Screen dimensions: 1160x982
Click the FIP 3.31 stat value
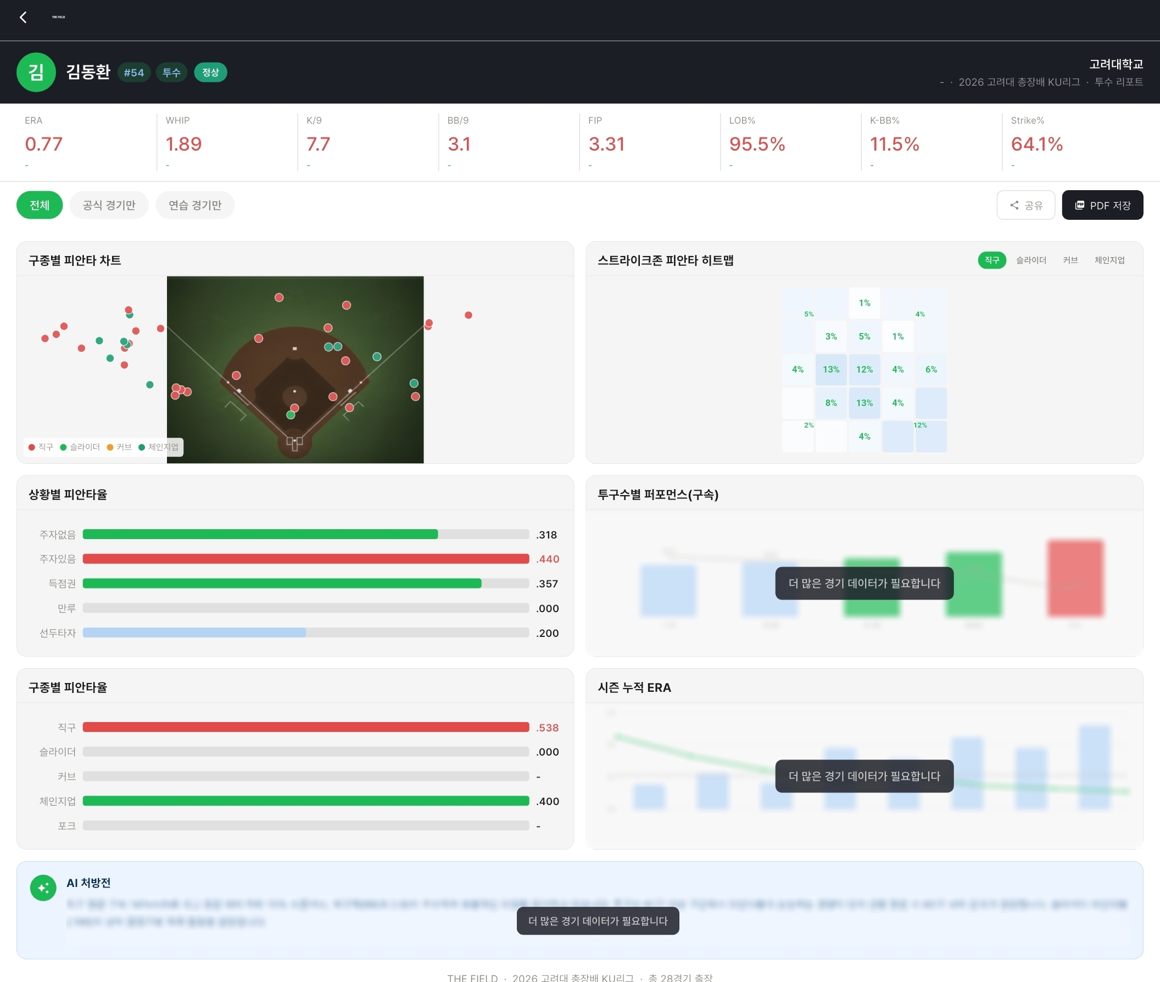coord(606,144)
